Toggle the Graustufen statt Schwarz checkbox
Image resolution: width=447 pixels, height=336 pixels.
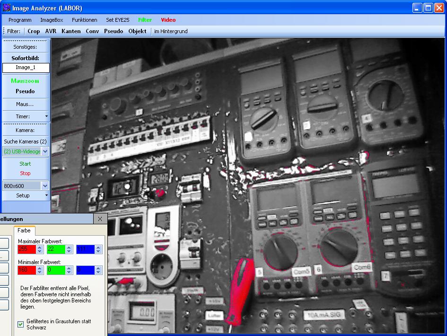20,324
